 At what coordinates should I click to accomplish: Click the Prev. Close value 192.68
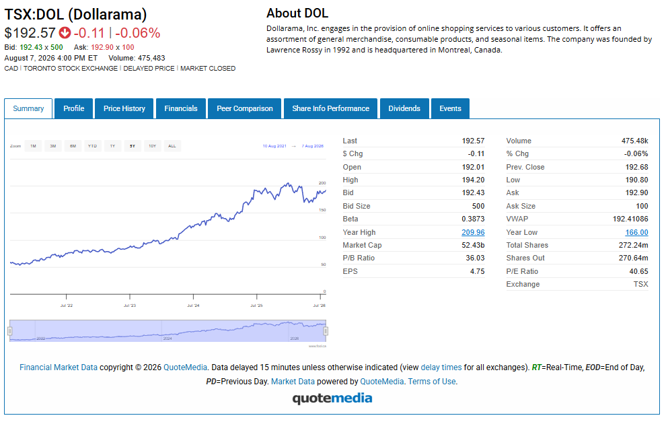pyautogui.click(x=636, y=167)
